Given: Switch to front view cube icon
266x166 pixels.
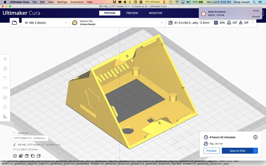Looking at the screenshot, I should click(21, 156).
